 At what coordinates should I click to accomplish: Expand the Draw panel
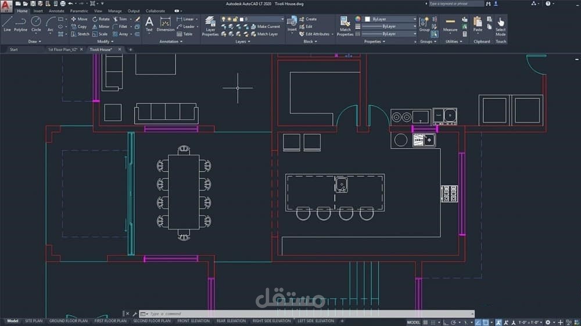coord(35,41)
